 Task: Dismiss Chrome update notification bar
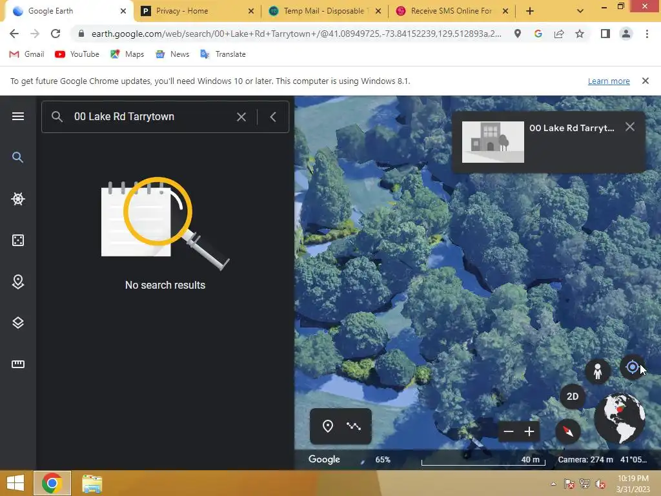[x=646, y=81]
